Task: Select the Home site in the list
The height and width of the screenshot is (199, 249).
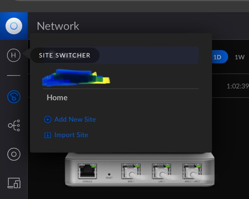Action: [x=57, y=98]
